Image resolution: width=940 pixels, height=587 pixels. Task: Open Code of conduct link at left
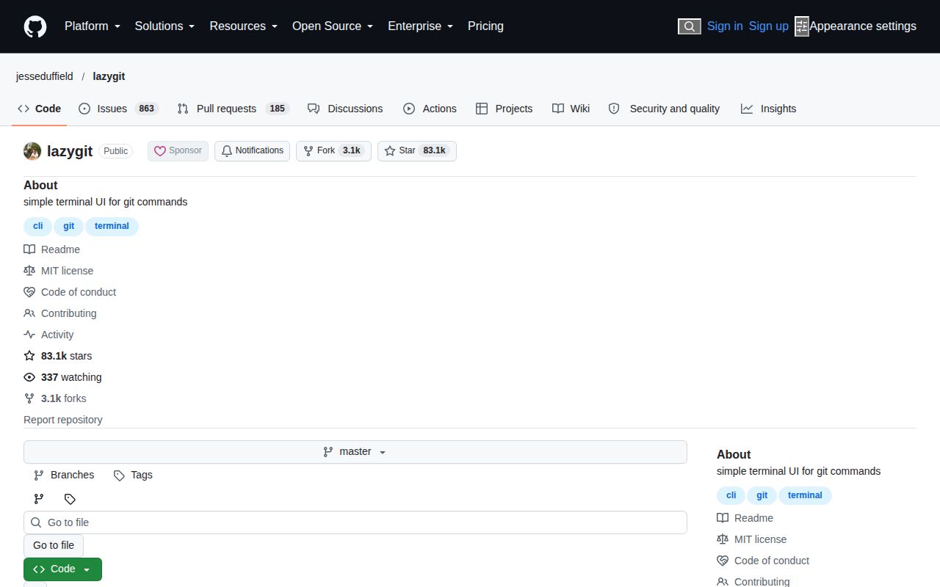click(x=70, y=292)
